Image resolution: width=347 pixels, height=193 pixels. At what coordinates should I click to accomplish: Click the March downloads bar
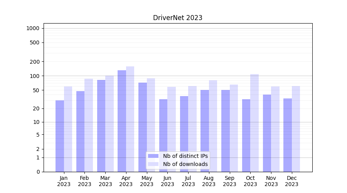tap(109, 124)
